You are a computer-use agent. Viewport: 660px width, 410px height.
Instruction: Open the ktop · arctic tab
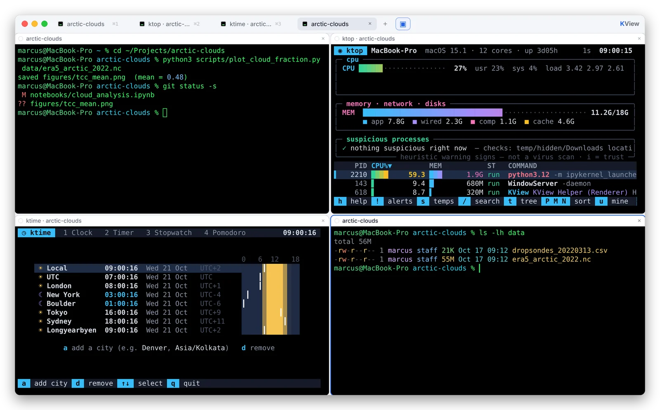tap(169, 24)
